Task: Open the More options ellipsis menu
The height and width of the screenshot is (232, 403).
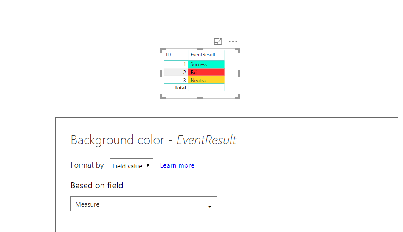Action: coord(233,41)
